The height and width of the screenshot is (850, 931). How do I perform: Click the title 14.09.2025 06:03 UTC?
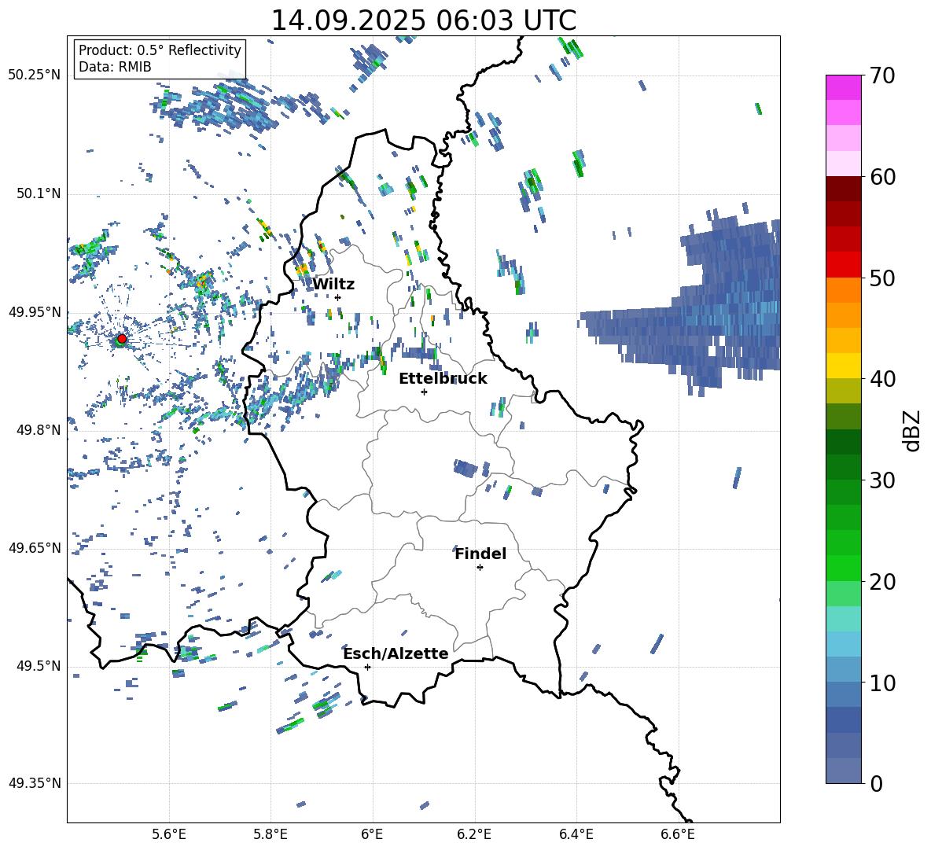(x=424, y=20)
